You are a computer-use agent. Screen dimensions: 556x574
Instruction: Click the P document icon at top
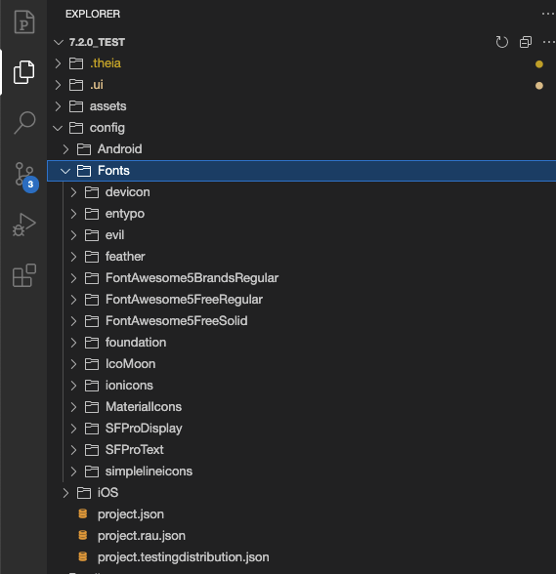(x=24, y=21)
